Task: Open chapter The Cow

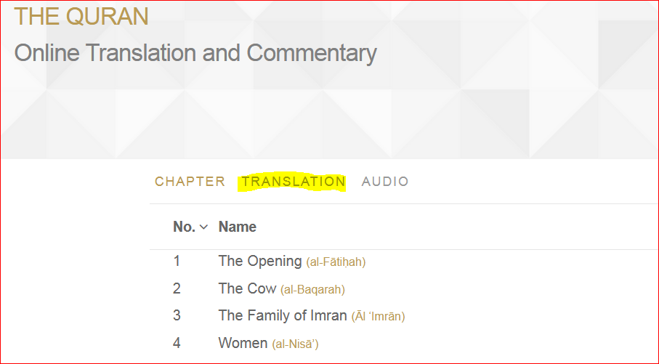Action: [247, 288]
